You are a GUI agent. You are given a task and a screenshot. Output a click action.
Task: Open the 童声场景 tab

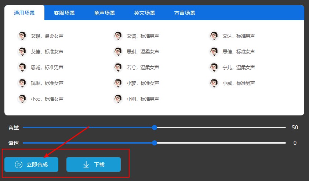click(x=104, y=13)
